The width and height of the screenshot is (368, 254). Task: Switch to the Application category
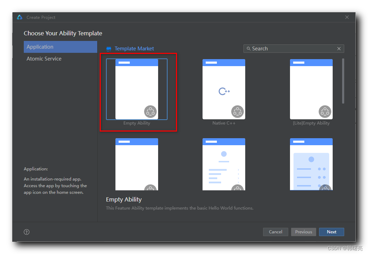pos(61,47)
